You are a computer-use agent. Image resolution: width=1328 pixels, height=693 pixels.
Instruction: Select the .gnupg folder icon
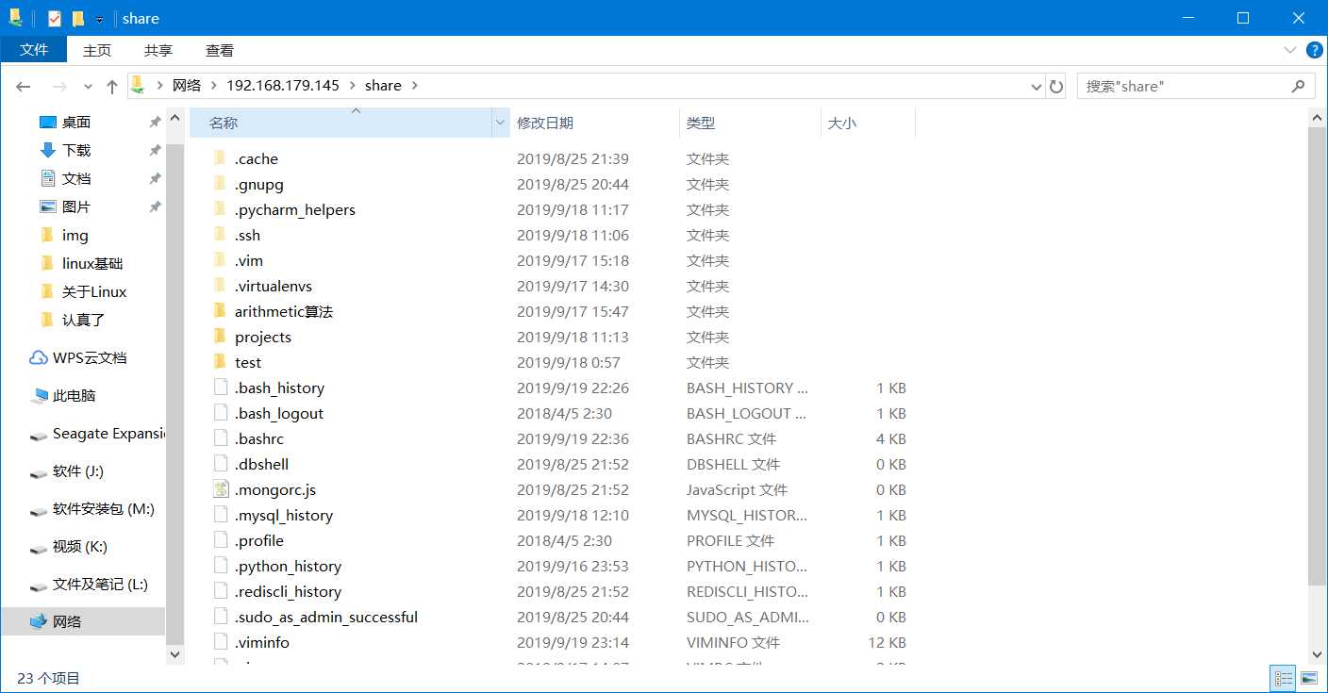[220, 184]
